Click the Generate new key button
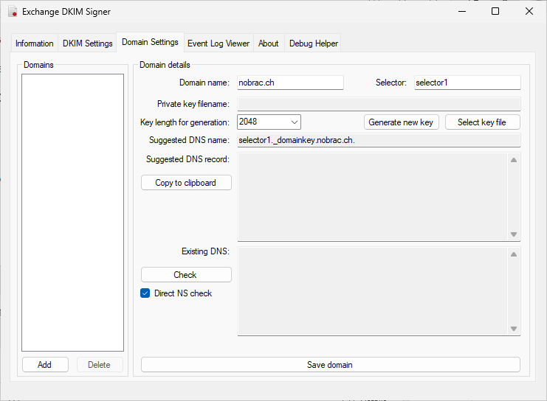The width and height of the screenshot is (547, 401). 401,122
